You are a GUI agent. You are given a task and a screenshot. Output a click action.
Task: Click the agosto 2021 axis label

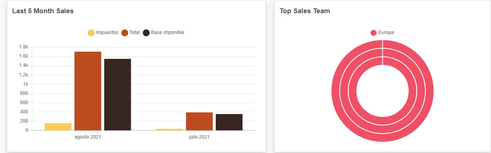(x=88, y=137)
